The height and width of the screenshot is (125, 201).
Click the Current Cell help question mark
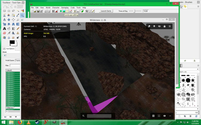[x=36, y=26]
